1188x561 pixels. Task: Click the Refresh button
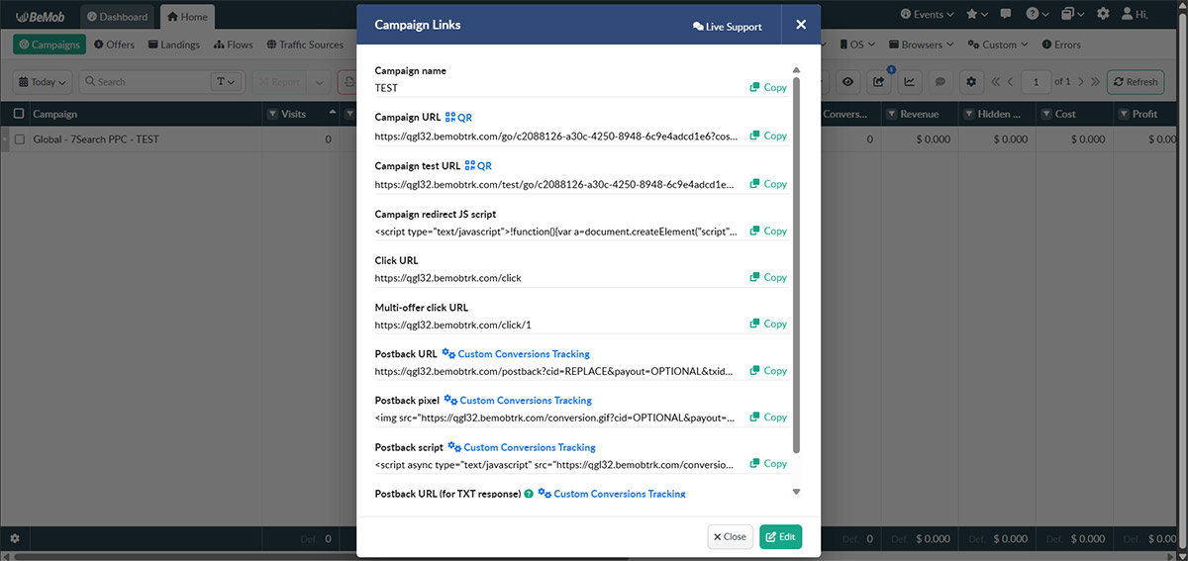pos(1135,82)
